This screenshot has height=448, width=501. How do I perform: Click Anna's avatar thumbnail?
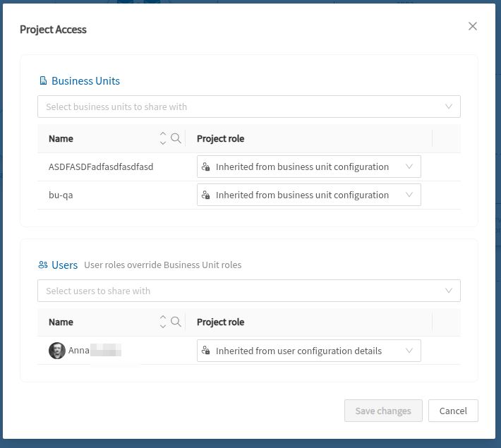(57, 351)
